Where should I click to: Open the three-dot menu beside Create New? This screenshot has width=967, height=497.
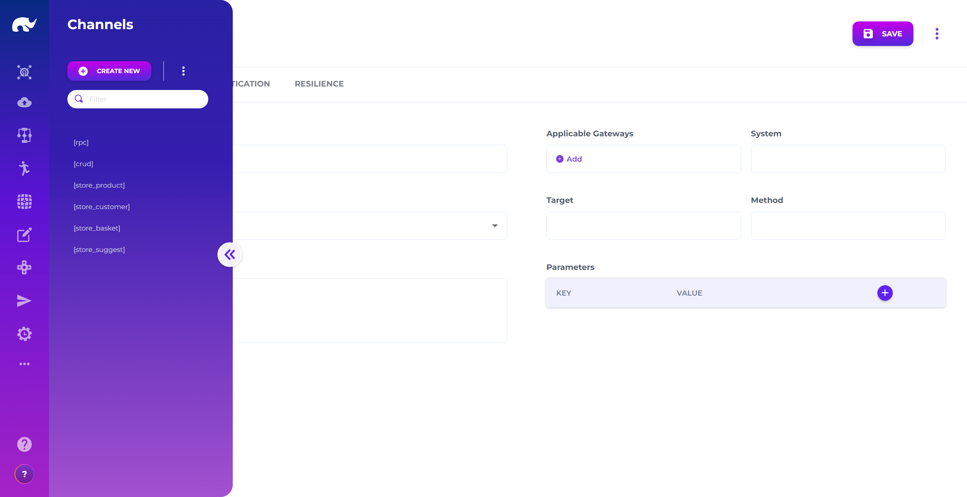pyautogui.click(x=183, y=71)
